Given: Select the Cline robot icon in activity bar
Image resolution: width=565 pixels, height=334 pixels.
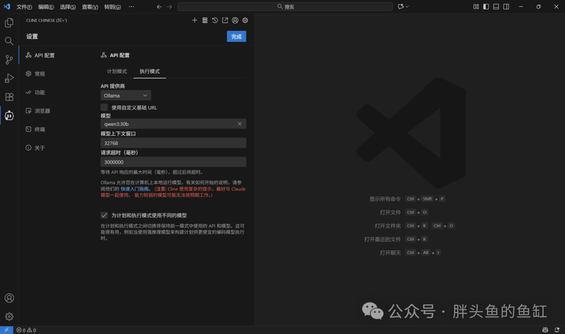Looking at the screenshot, I should pyautogui.click(x=9, y=115).
